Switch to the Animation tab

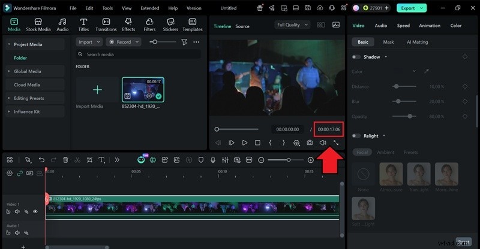(430, 26)
